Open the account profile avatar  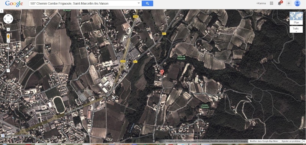point(297,3)
